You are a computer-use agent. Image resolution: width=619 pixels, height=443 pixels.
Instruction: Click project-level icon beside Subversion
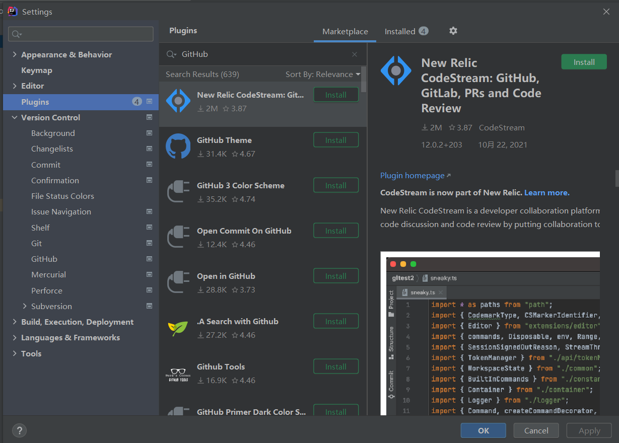(x=149, y=306)
